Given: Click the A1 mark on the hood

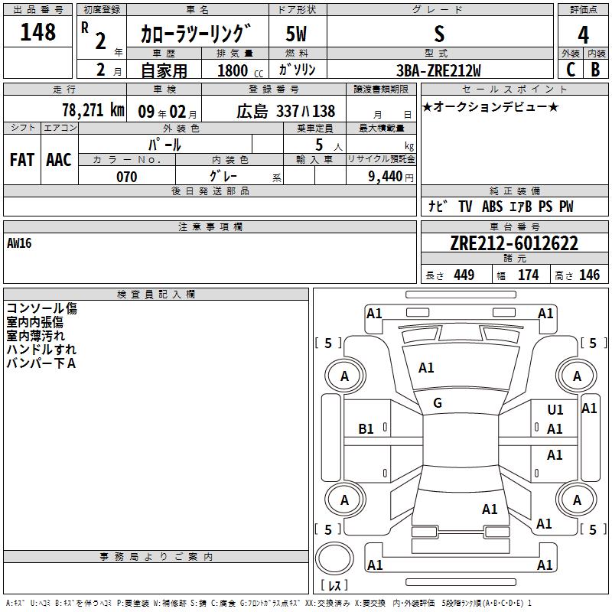Looking at the screenshot, I should coord(426,368).
